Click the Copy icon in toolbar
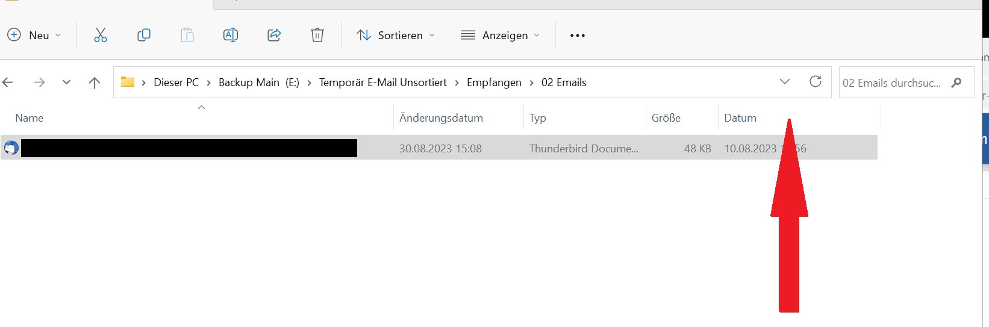The image size is (989, 327). coord(144,35)
